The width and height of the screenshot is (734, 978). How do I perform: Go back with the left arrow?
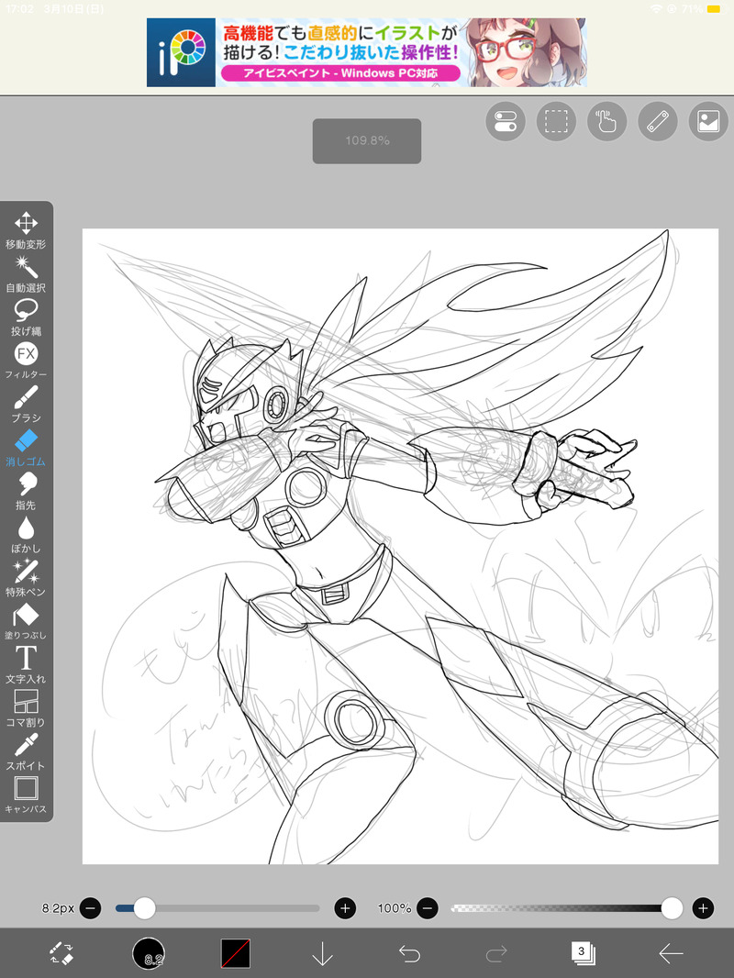(671, 953)
